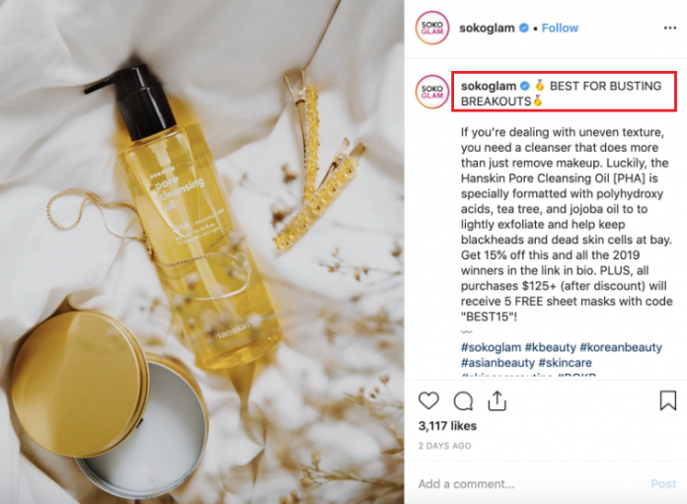Open the #kbeauty hashtag
The height and width of the screenshot is (504, 687).
[551, 347]
